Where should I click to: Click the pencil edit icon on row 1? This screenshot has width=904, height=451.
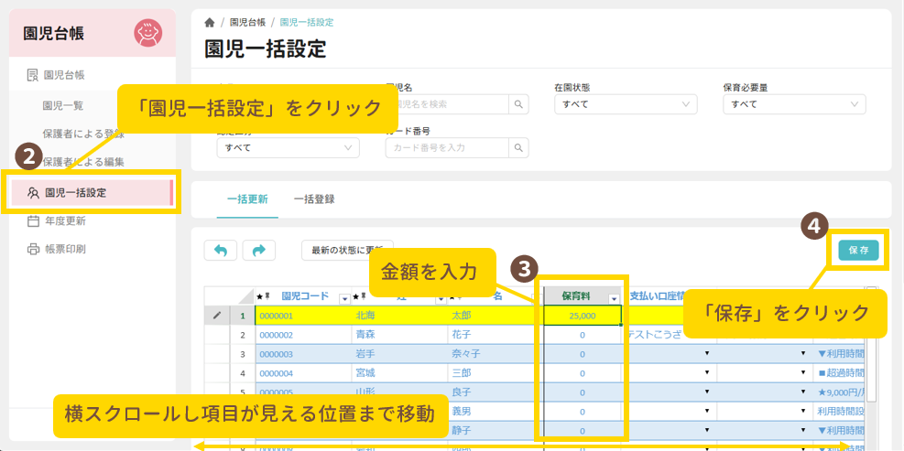(217, 315)
